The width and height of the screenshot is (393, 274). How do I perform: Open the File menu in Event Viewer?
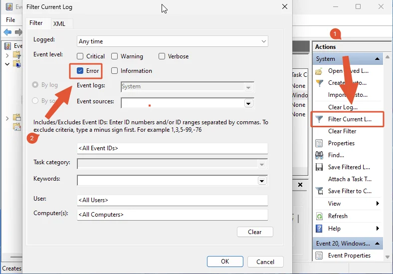pyautogui.click(x=10, y=20)
